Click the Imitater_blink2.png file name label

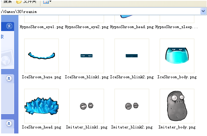click(132, 127)
